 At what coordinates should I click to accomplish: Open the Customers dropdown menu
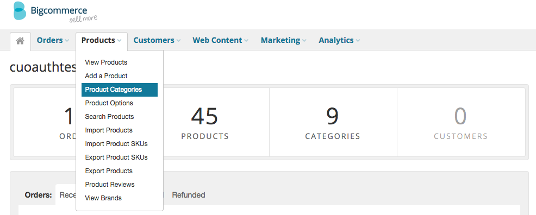pyautogui.click(x=157, y=40)
